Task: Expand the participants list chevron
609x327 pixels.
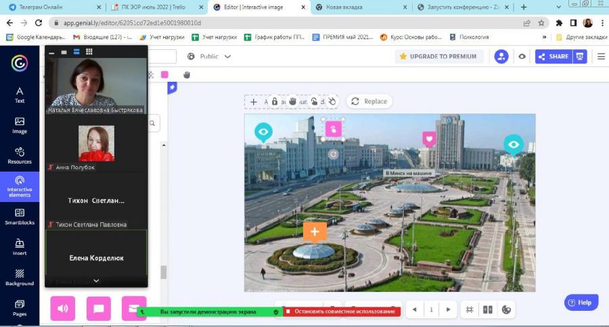Action: (96, 280)
